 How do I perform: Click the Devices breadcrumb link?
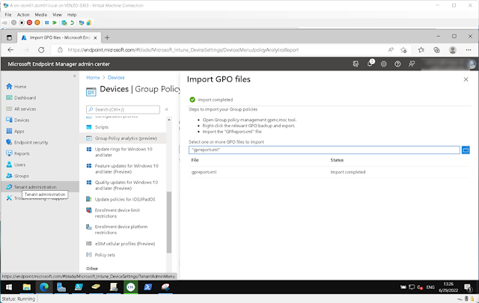pyautogui.click(x=116, y=78)
